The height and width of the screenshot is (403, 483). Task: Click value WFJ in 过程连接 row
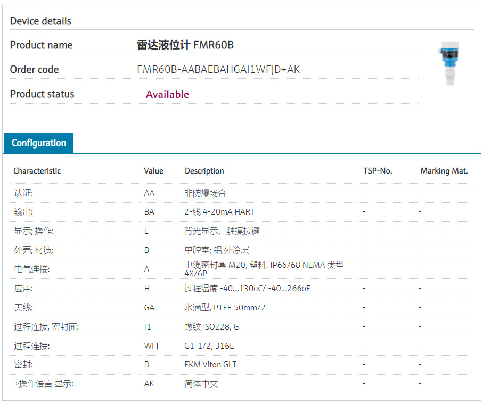[x=151, y=346]
